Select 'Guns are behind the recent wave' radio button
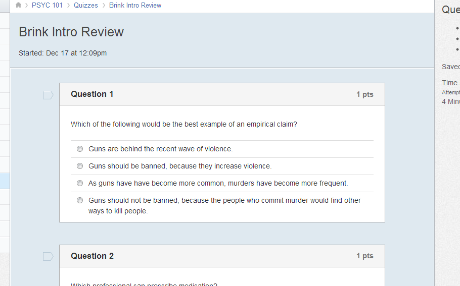Viewport: 460px width, 286px height. [80, 149]
